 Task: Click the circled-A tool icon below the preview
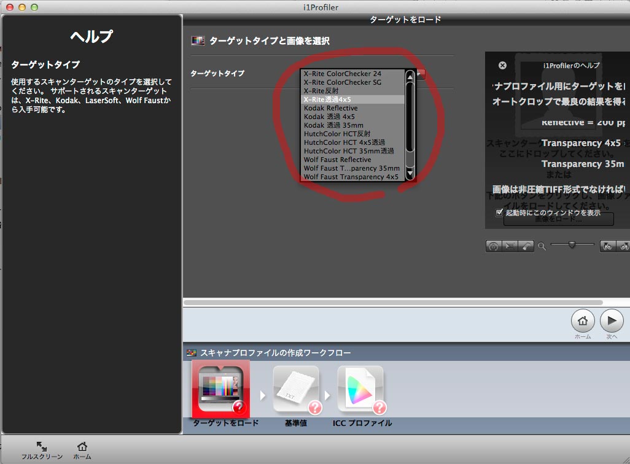(x=494, y=246)
